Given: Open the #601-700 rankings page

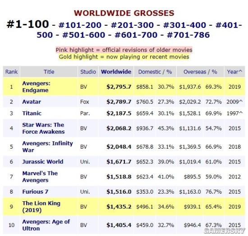Looking at the screenshot, I should [136, 35].
